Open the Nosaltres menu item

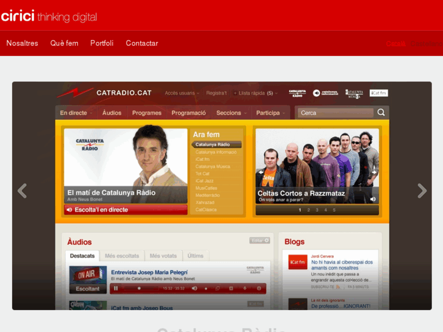pyautogui.click(x=23, y=43)
